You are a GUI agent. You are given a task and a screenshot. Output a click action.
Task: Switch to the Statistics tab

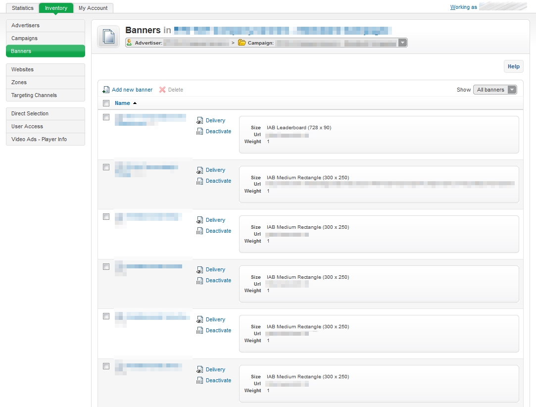(23, 8)
